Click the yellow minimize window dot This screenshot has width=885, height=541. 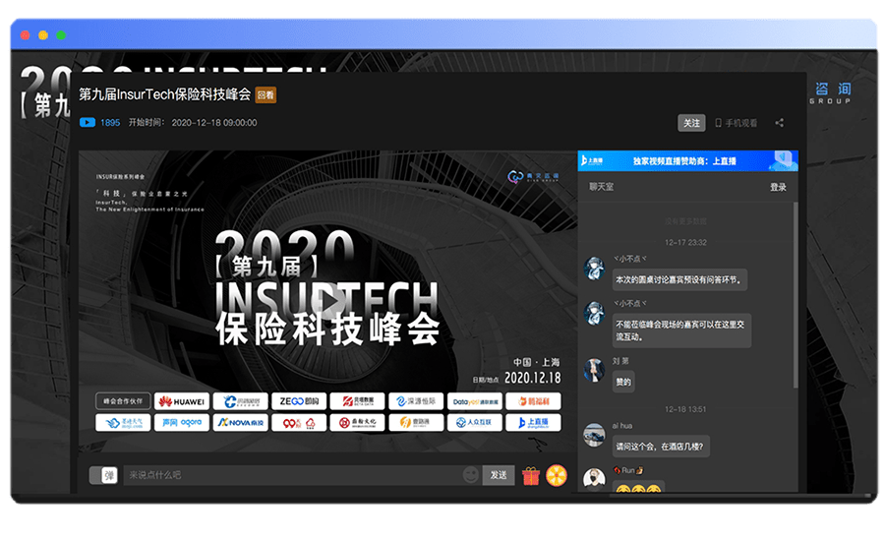tap(43, 35)
